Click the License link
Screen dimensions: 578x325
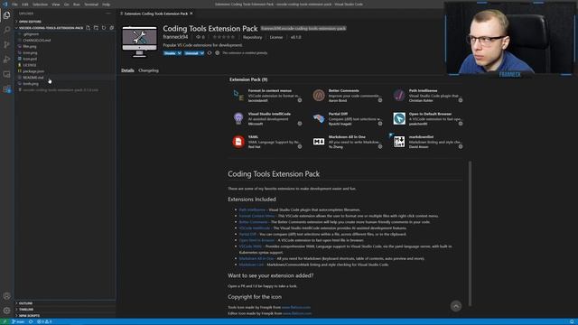point(276,37)
